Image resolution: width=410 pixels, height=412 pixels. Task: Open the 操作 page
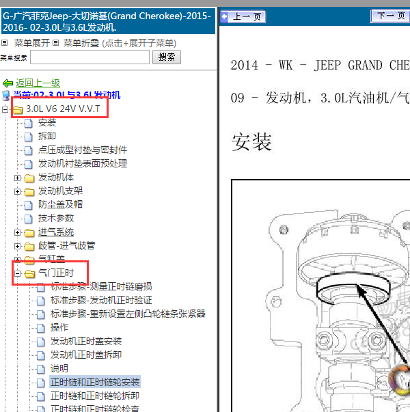(59, 328)
